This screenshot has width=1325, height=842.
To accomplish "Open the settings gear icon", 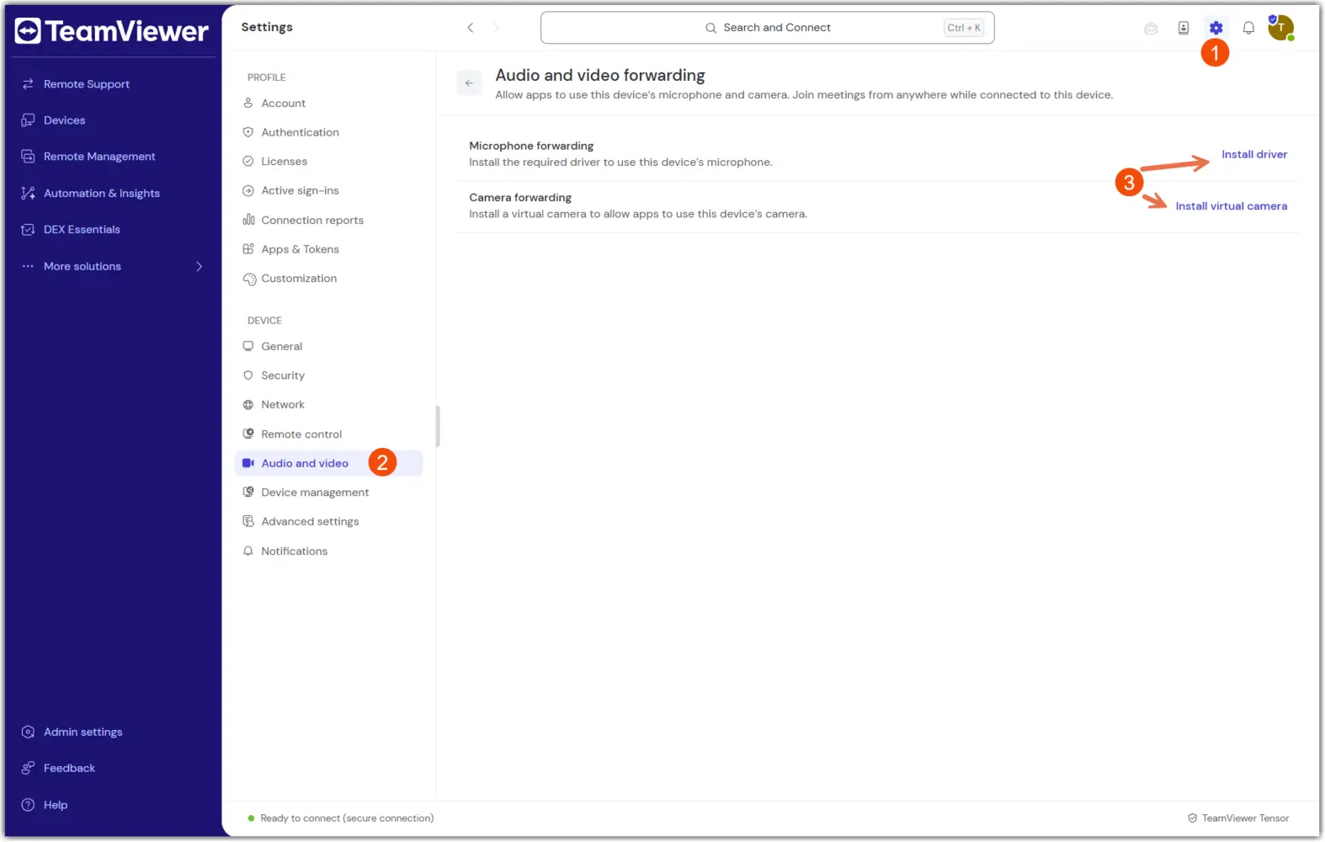I will 1216,28.
